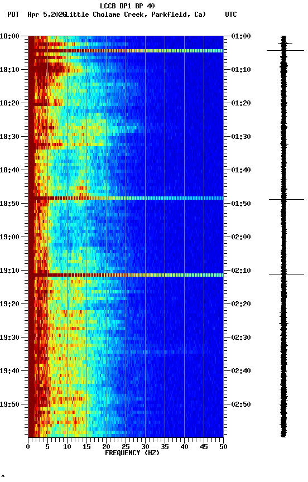Click the 30 Hz frequency tick label
The width and height of the screenshot is (308, 482).
(x=145, y=447)
